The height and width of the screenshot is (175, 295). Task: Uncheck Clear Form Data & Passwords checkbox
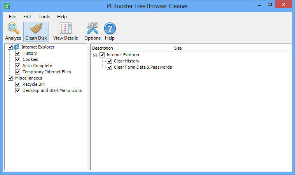tap(110, 67)
